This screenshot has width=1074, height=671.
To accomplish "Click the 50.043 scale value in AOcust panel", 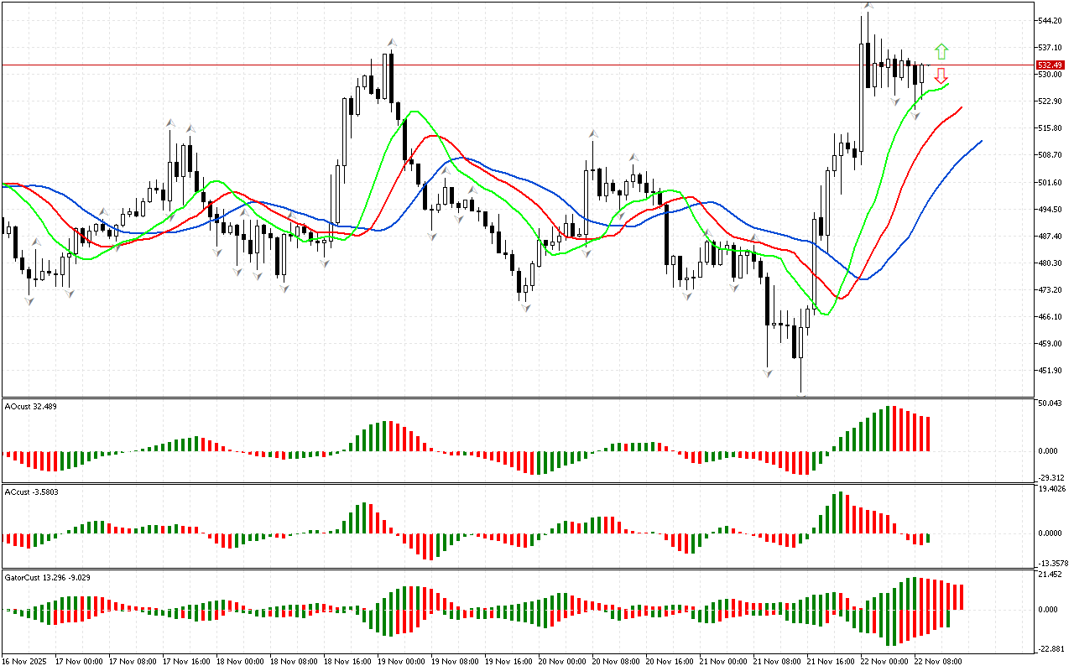I will point(1051,403).
